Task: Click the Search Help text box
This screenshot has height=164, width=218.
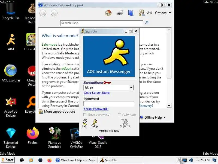Action: tap(101, 23)
